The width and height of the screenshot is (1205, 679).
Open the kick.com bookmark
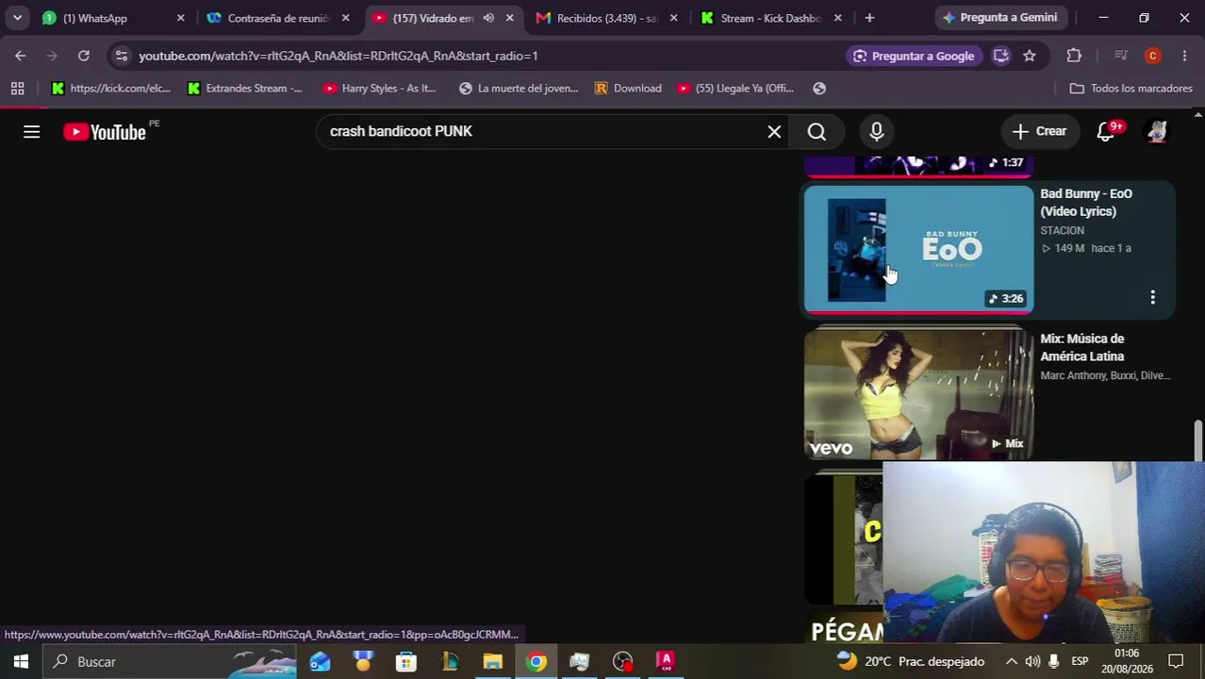coord(111,88)
